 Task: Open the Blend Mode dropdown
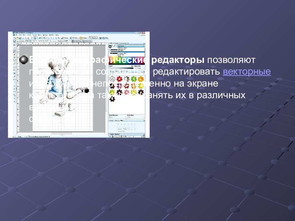tap(140, 68)
